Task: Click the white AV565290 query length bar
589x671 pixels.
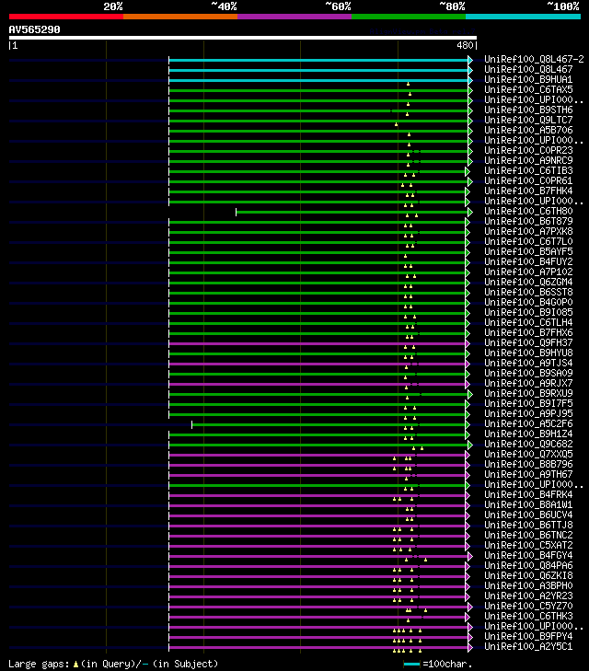Action: click(243, 38)
